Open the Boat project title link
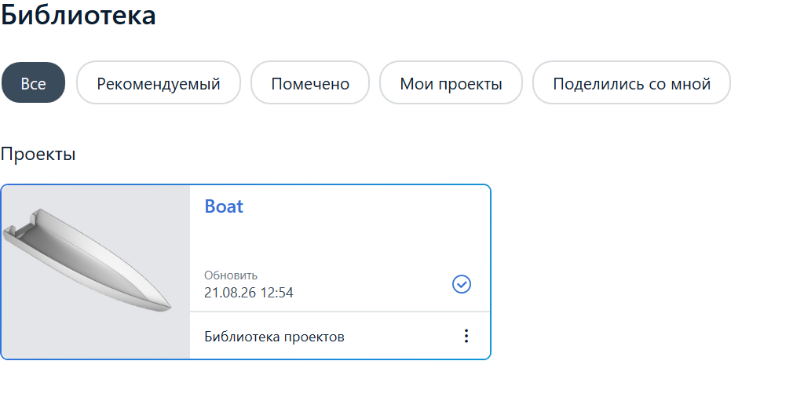Screen dimensions: 804x412 tap(224, 206)
